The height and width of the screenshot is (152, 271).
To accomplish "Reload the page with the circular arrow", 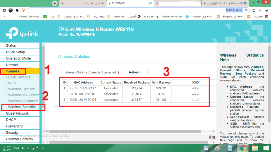I will click(x=254, y=10).
